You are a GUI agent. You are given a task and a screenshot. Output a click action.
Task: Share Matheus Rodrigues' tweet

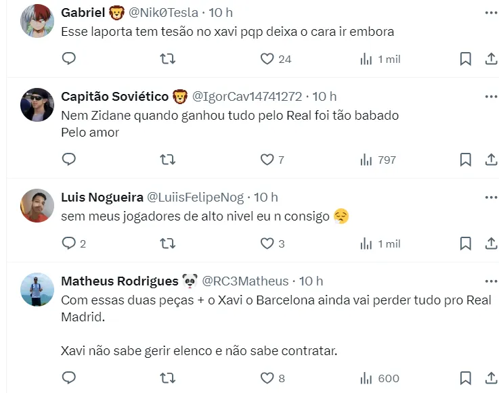point(491,378)
